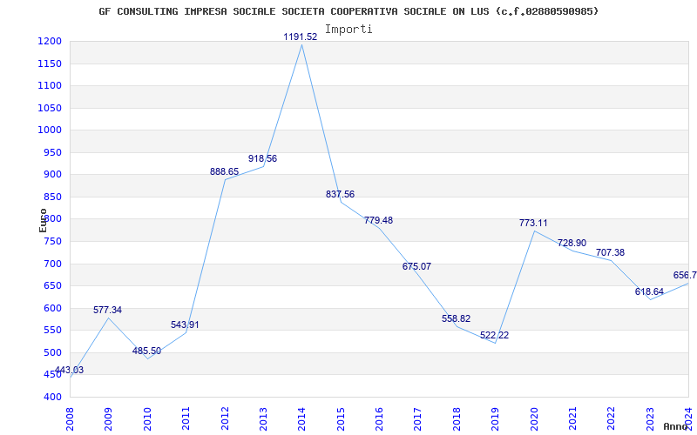Select the 918.56 data label
Image resolution: width=697 pixels, height=435 pixels.
263,158
